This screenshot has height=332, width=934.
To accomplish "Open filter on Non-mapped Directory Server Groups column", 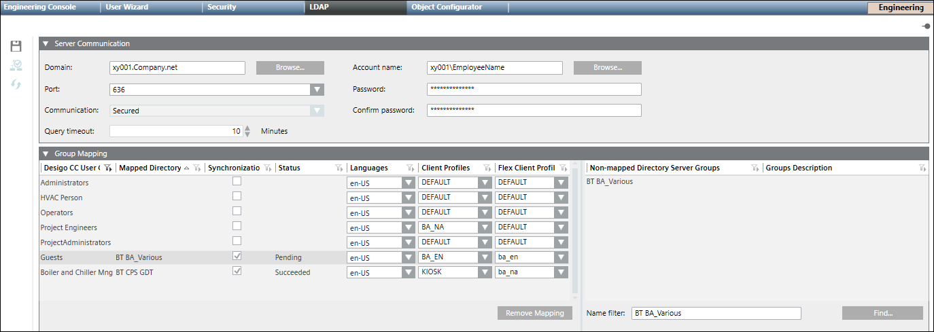I will [x=755, y=168].
